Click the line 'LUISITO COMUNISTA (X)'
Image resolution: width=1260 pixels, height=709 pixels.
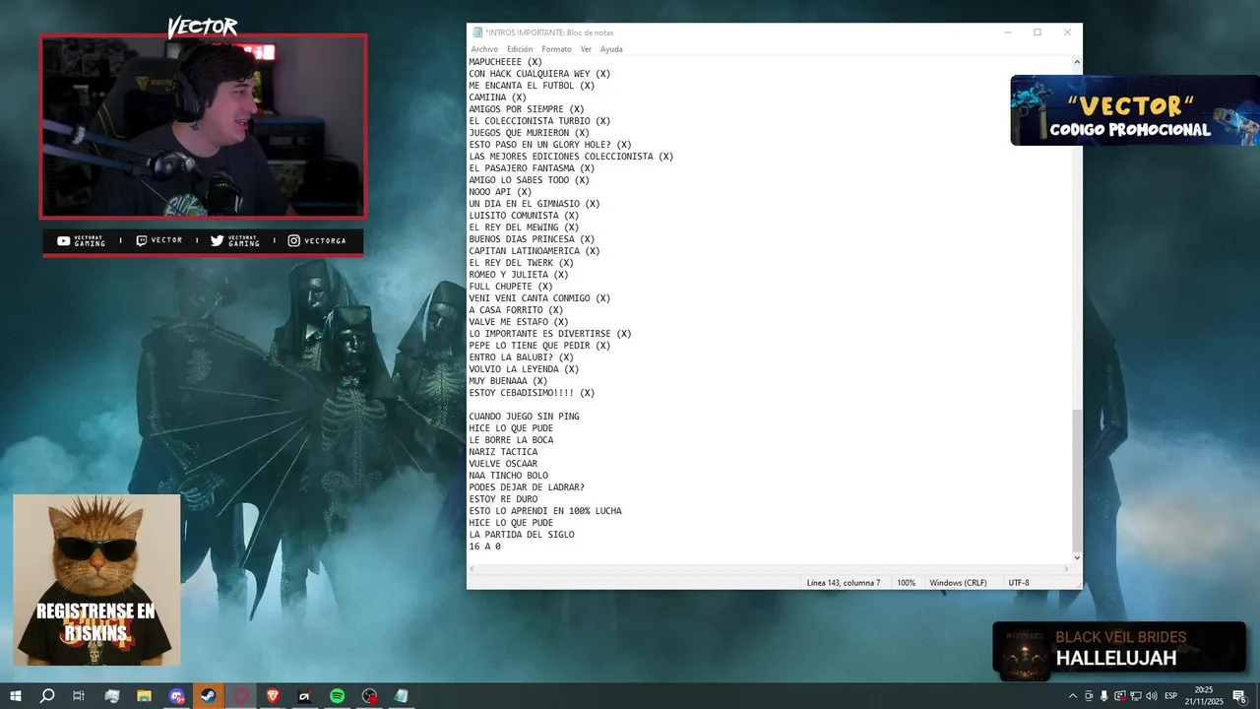point(524,216)
